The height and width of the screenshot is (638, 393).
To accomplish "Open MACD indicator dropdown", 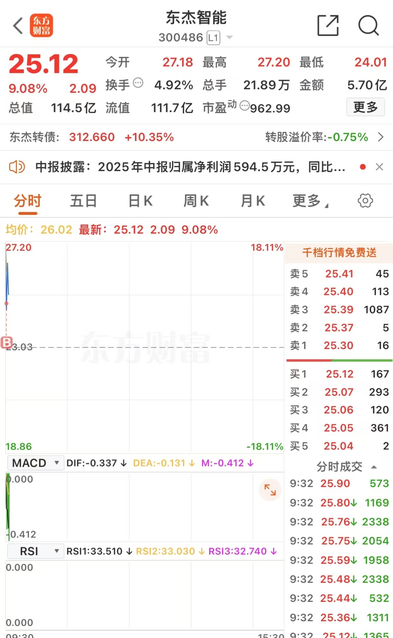I will [35, 463].
